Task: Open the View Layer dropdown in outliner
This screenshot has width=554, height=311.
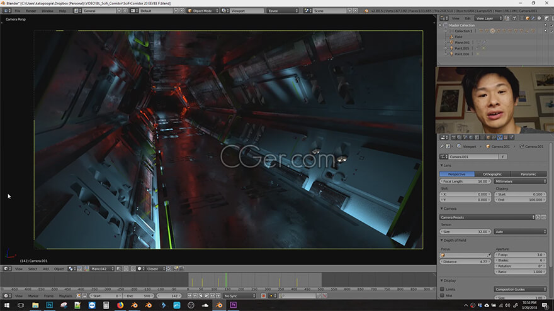Action: coord(489,18)
